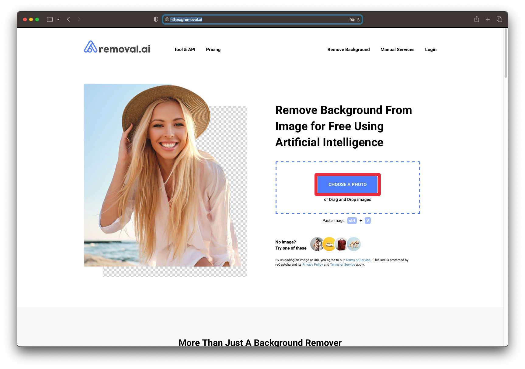Try the sample dog thumbnail
Screen dimensions: 525x369
point(354,244)
